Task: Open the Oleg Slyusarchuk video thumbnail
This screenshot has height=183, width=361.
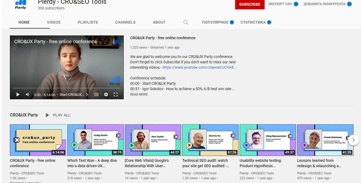Action: (268, 140)
